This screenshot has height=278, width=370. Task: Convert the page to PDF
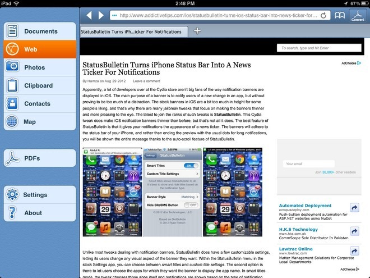[x=358, y=16]
